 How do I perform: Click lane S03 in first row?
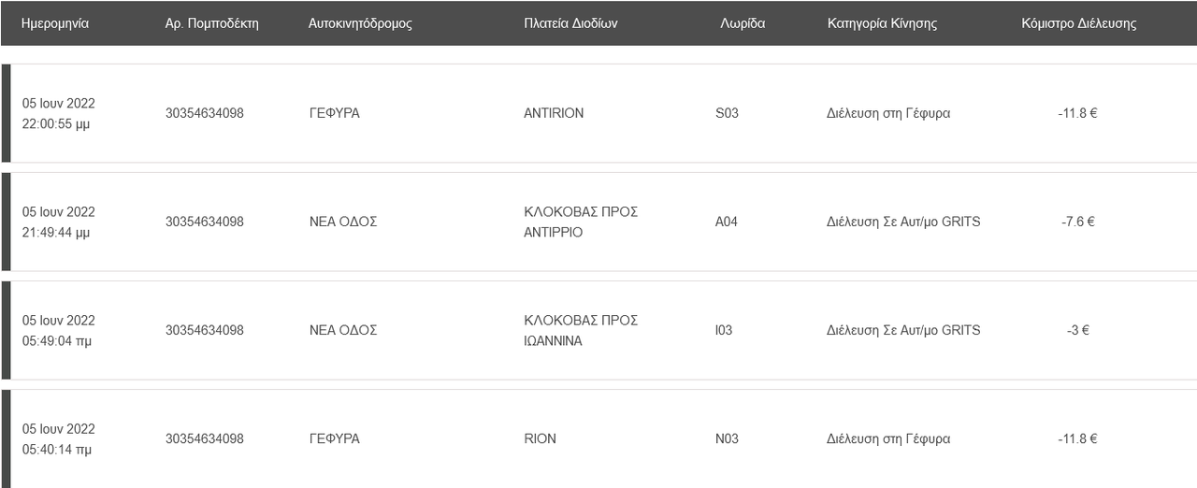(x=727, y=113)
